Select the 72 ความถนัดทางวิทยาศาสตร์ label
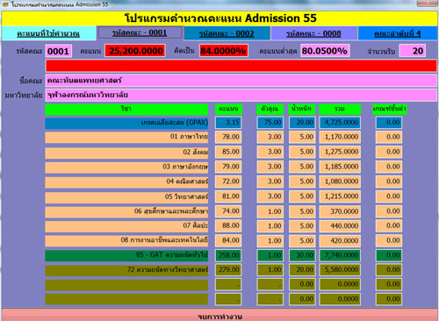 pyautogui.click(x=126, y=270)
